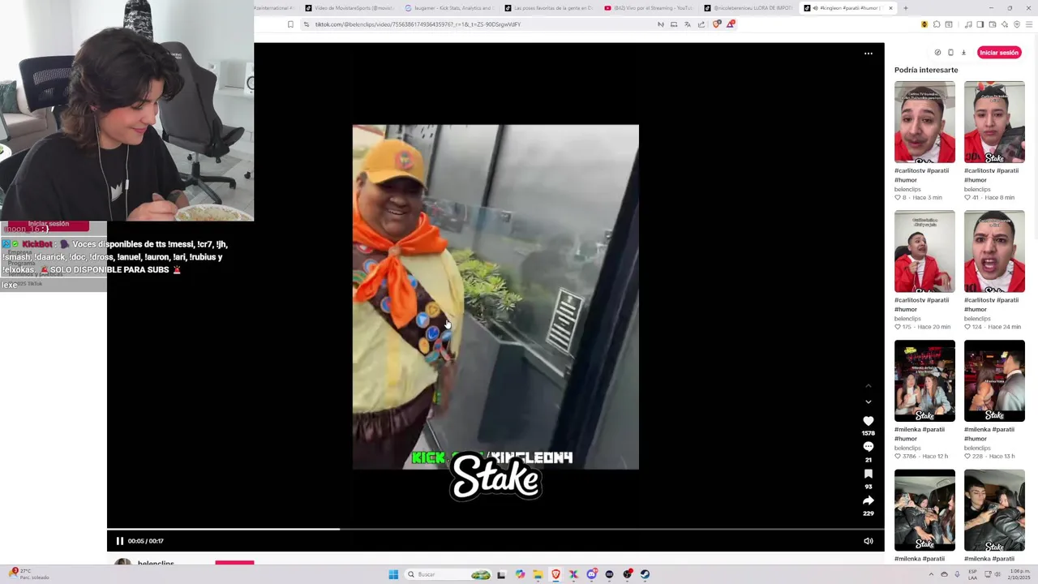This screenshot has height=584, width=1038.
Task: Switch to Video de MovistarSports tab
Action: [350, 8]
